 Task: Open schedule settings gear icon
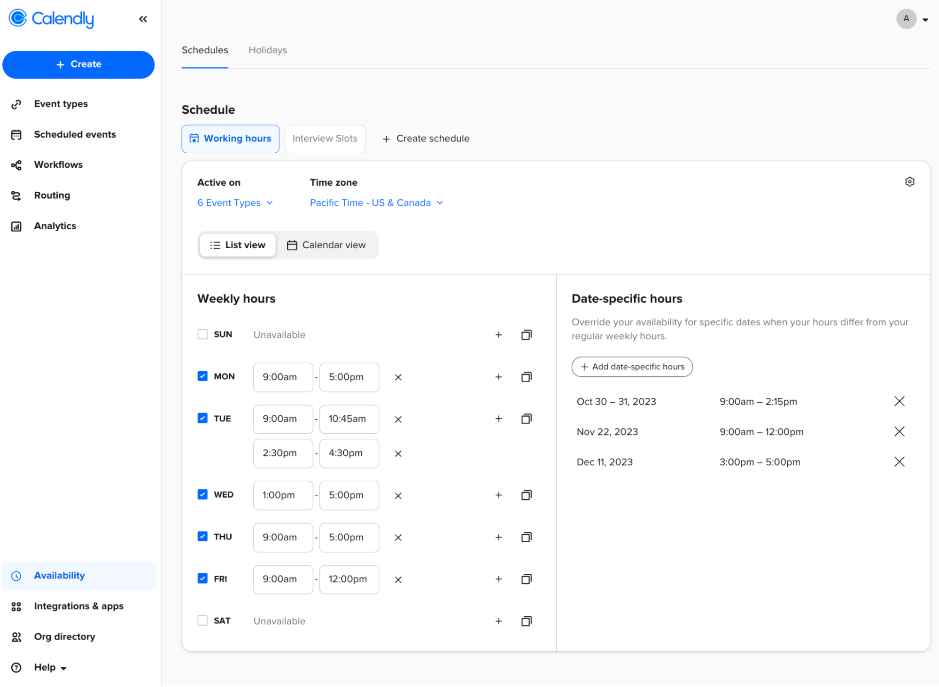click(909, 182)
